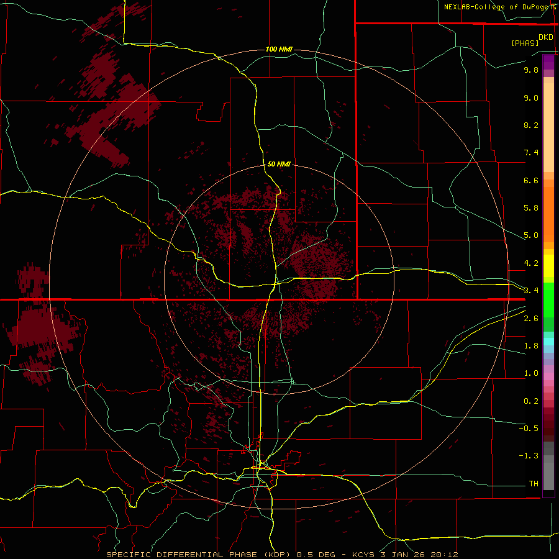Click the -1.3 value on the color scale
The width and height of the screenshot is (559, 559).
click(529, 456)
